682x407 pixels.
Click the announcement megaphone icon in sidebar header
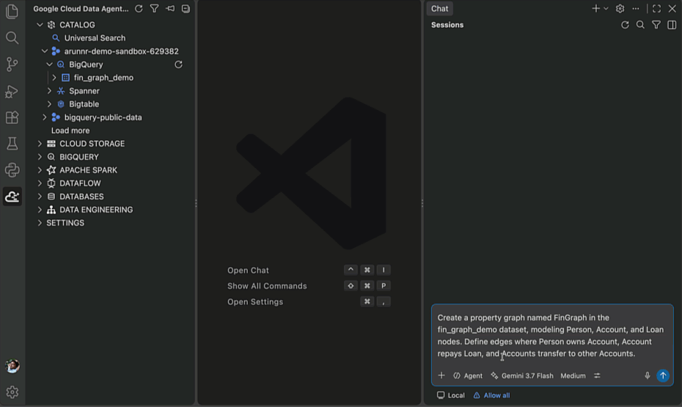click(170, 9)
